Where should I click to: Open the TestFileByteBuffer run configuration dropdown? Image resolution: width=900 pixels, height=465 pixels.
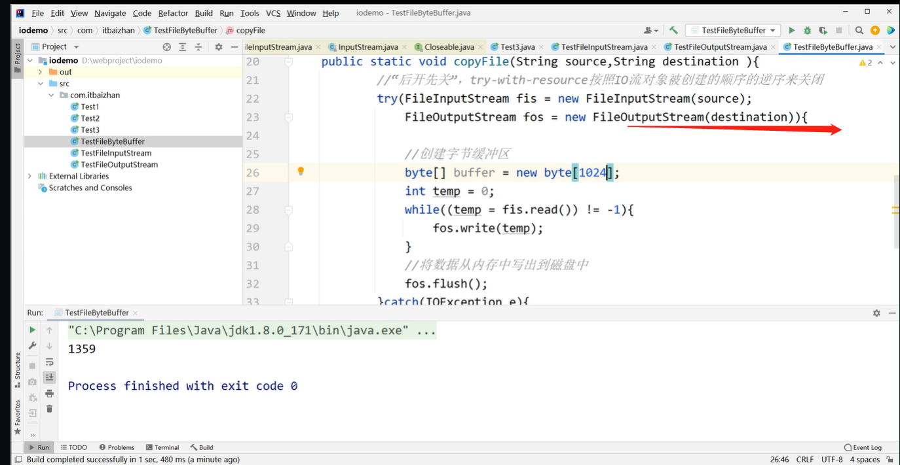click(x=732, y=30)
